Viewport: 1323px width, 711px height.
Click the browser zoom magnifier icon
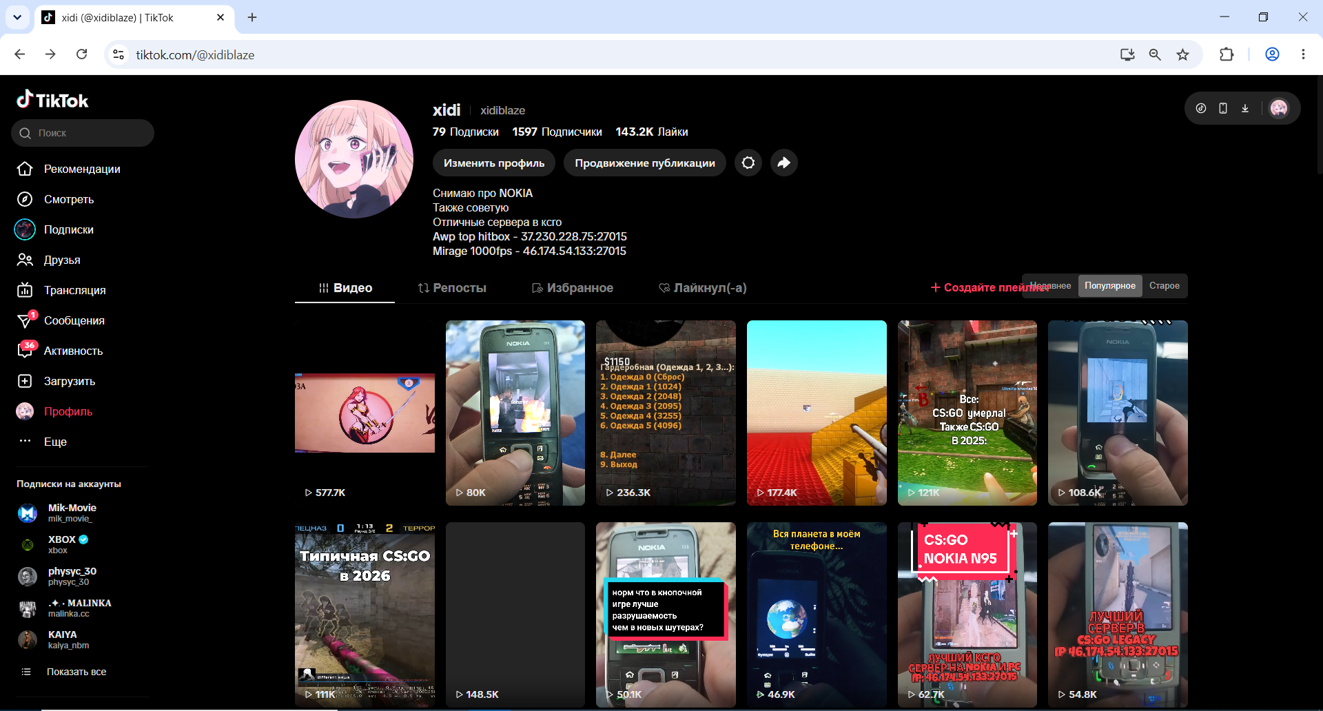(1155, 54)
